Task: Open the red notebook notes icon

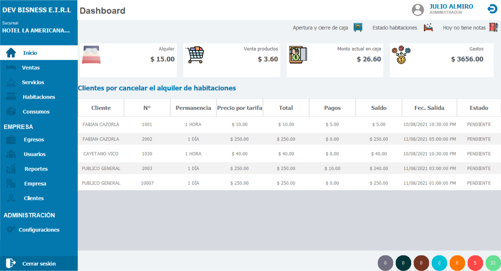Action: point(493,27)
